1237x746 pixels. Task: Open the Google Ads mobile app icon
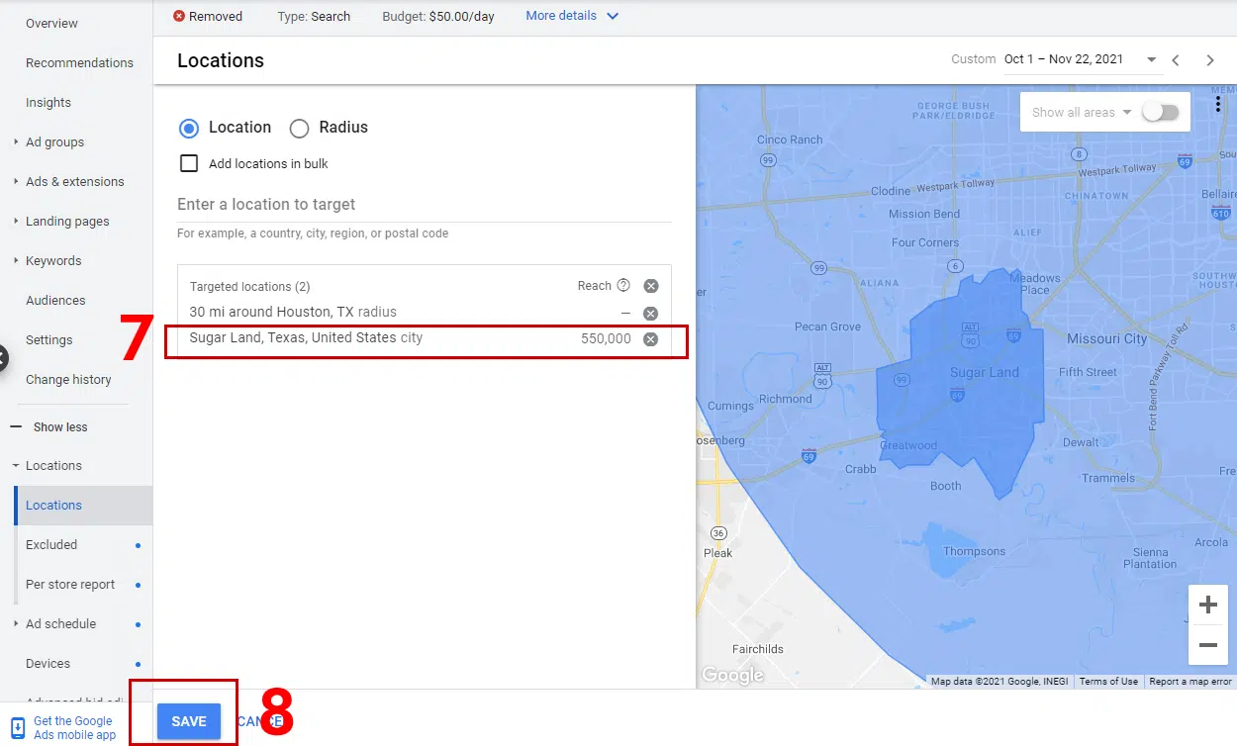coord(18,728)
